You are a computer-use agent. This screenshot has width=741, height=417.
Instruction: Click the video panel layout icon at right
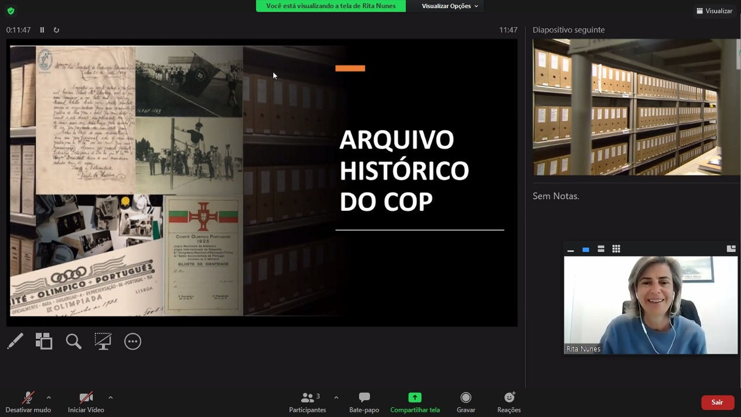point(731,249)
